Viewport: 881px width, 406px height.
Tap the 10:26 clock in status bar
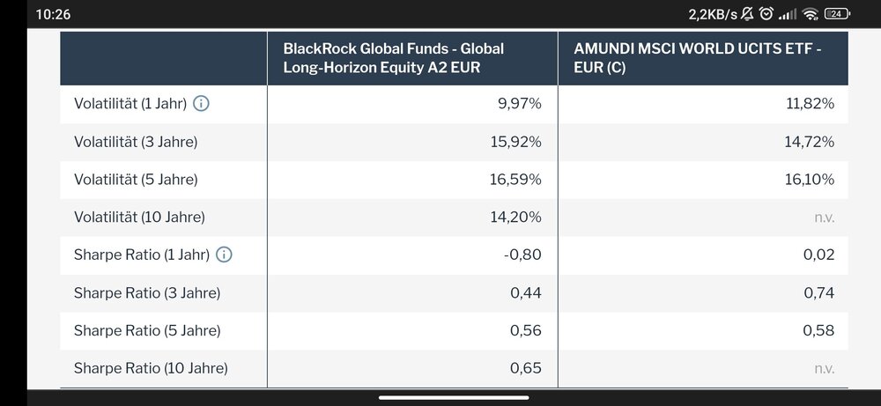[55, 14]
